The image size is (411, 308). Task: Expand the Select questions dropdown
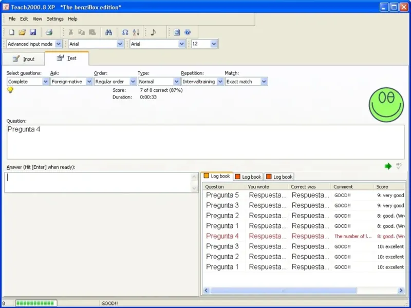point(45,82)
